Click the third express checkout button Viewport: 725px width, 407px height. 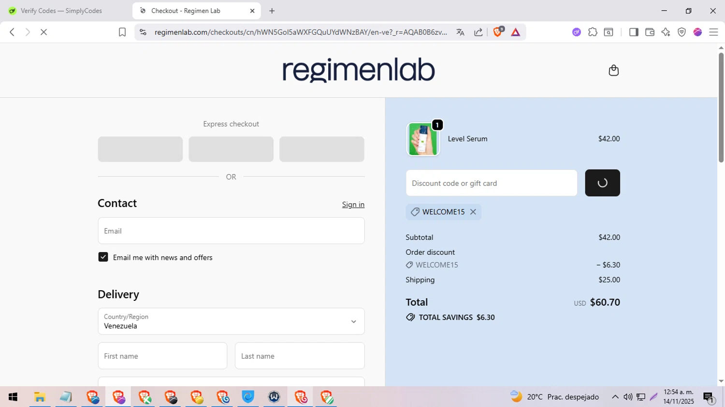tap(322, 149)
